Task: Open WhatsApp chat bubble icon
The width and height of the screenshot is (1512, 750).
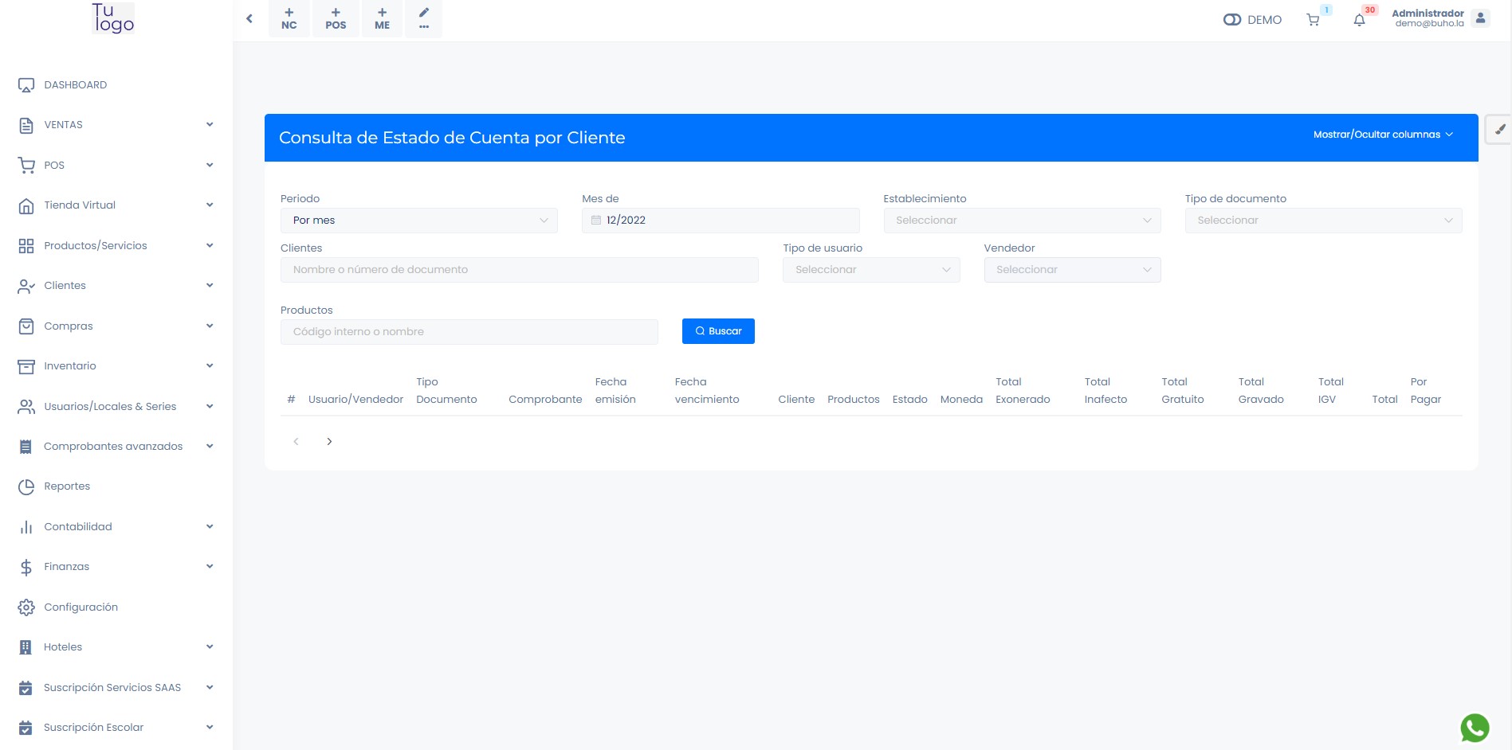Action: (1475, 728)
